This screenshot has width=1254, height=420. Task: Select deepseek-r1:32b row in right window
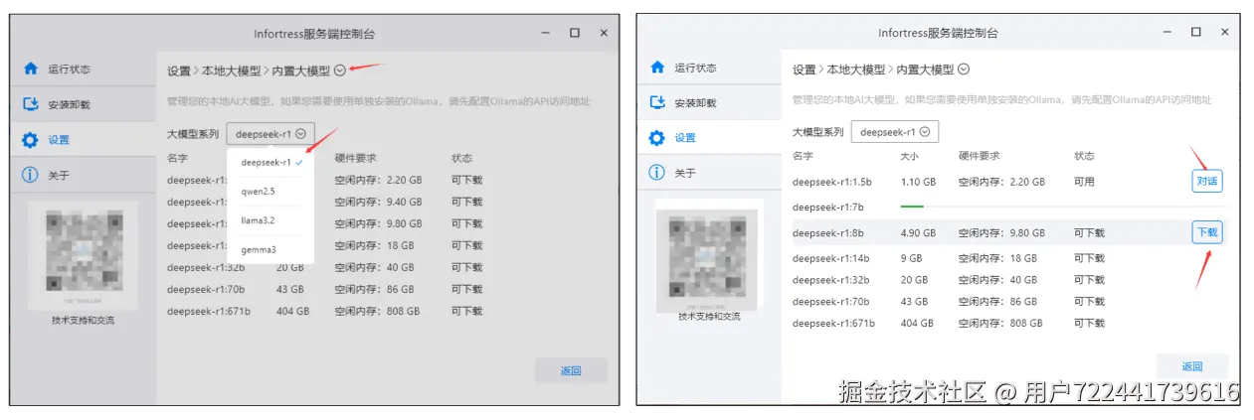click(x=1009, y=280)
